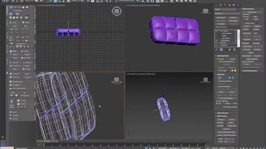Collapse the FFD modifier tree arrow
Image resolution: width=266 pixels, height=149 pixels.
[219, 31]
